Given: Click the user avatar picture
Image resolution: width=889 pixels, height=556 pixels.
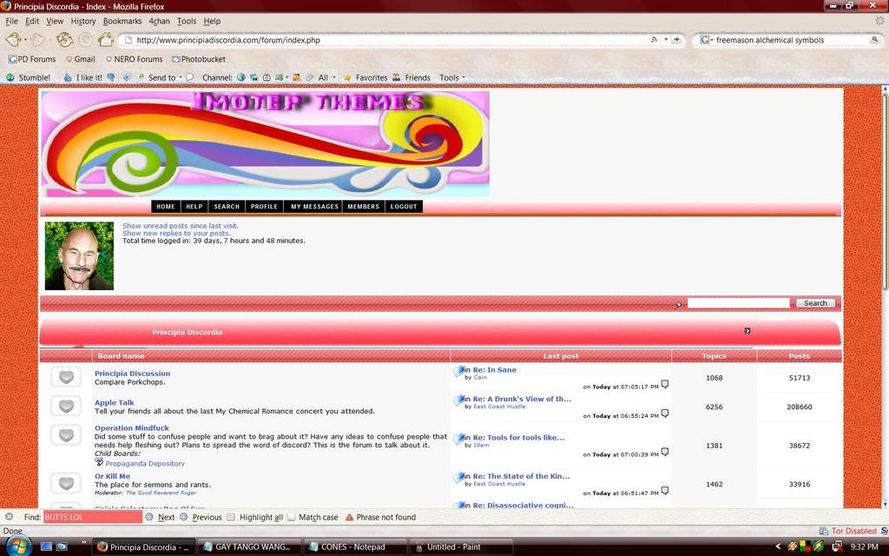Looking at the screenshot, I should point(79,256).
